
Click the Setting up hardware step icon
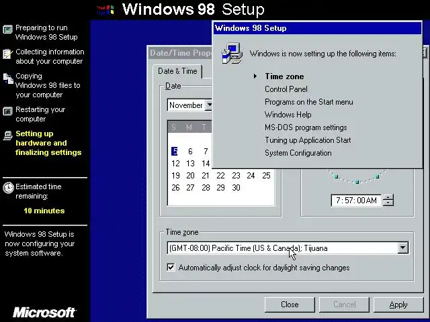coord(8,136)
